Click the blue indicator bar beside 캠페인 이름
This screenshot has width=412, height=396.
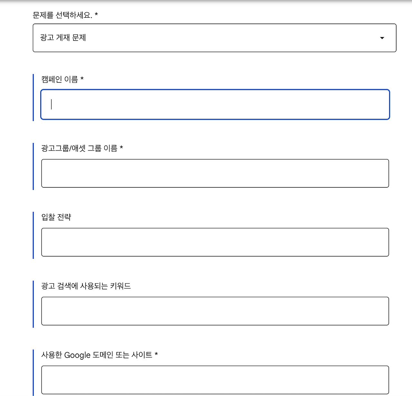(33, 97)
